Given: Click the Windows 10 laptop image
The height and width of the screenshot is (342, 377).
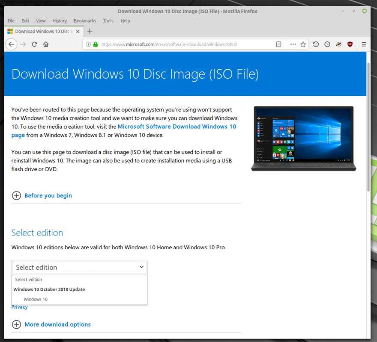Looking at the screenshot, I should (x=303, y=139).
